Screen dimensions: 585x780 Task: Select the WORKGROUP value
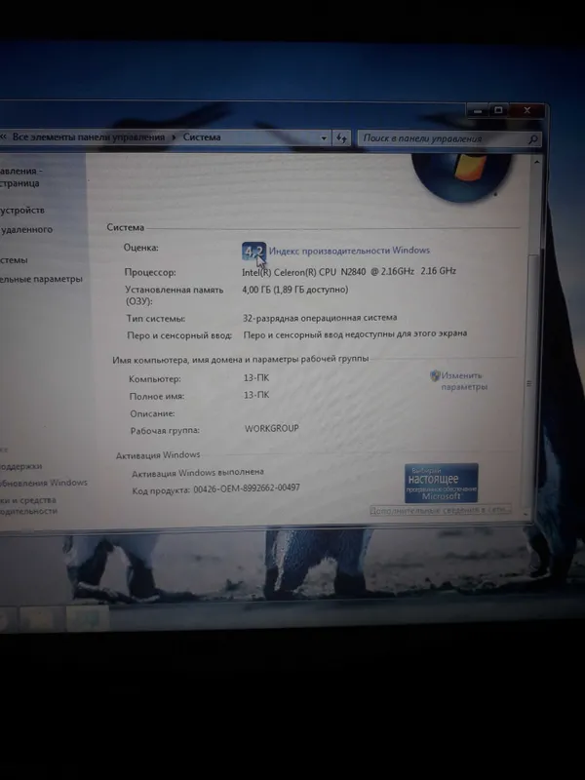[x=272, y=428]
